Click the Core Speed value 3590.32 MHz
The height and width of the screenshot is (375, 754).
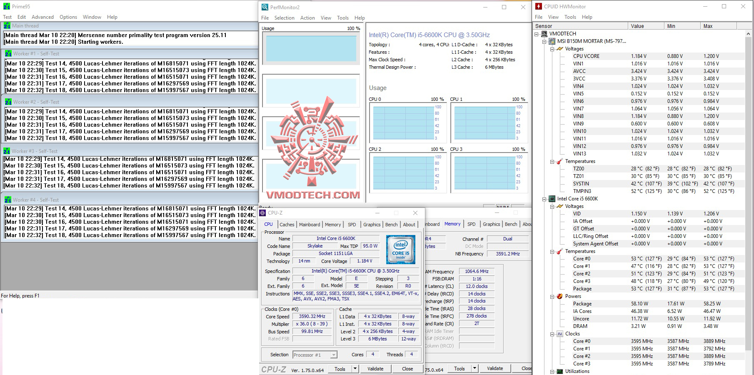tap(312, 316)
